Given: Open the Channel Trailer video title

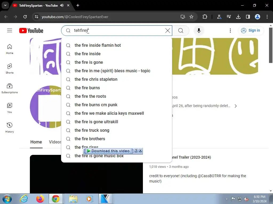Looking at the screenshot, I should 191,157.
